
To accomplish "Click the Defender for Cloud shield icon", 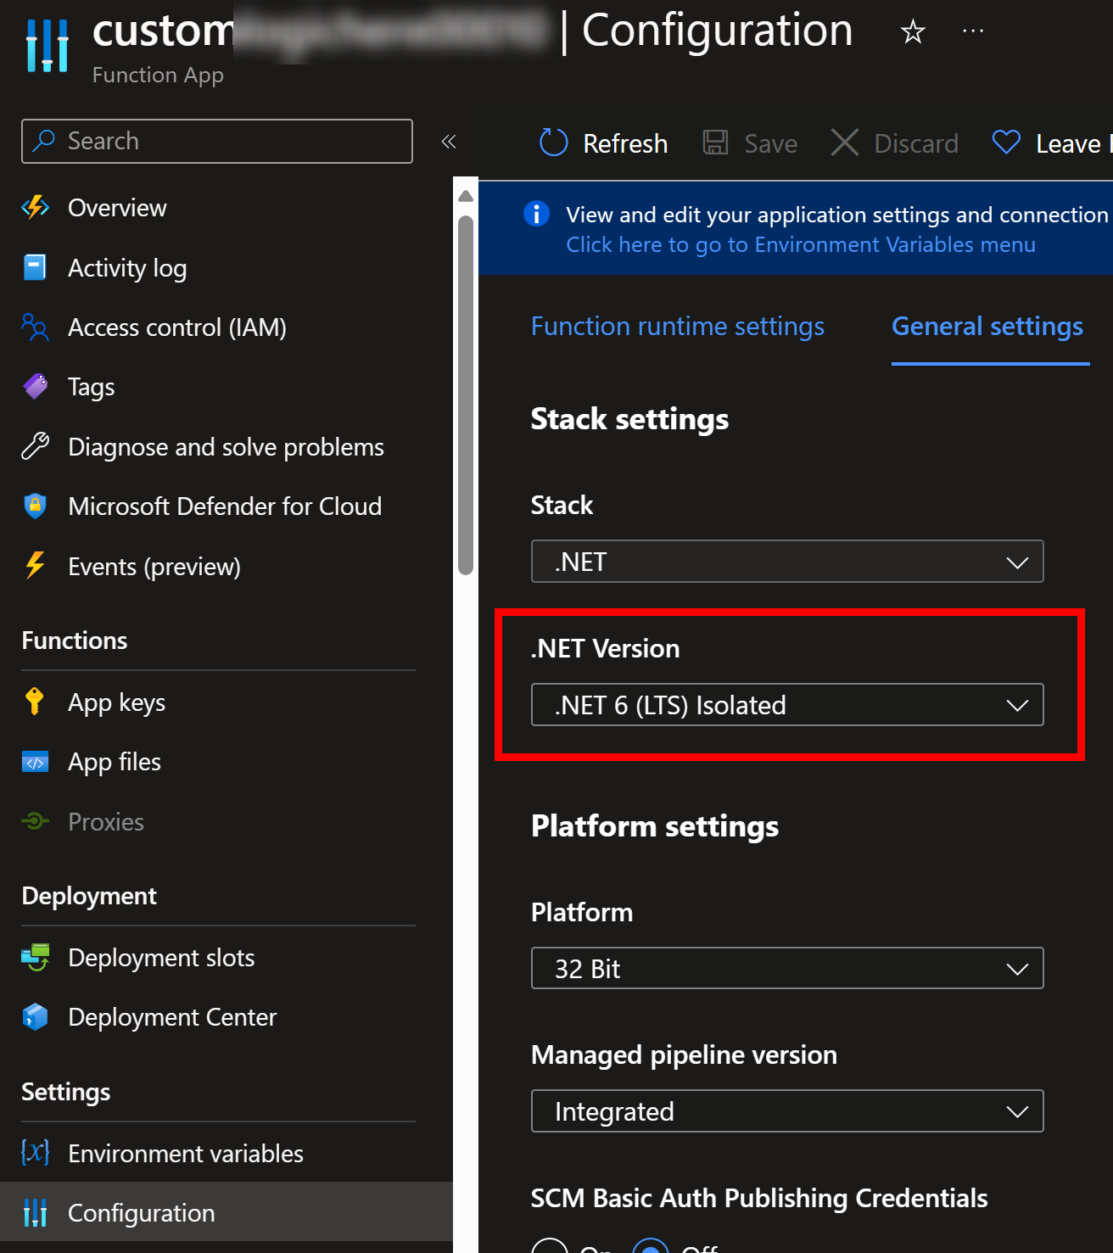I will click(x=35, y=506).
